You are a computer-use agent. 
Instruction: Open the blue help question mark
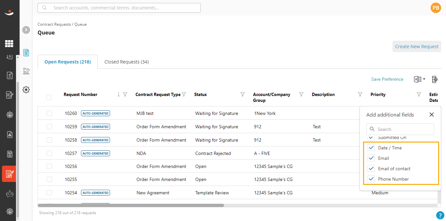point(440,215)
